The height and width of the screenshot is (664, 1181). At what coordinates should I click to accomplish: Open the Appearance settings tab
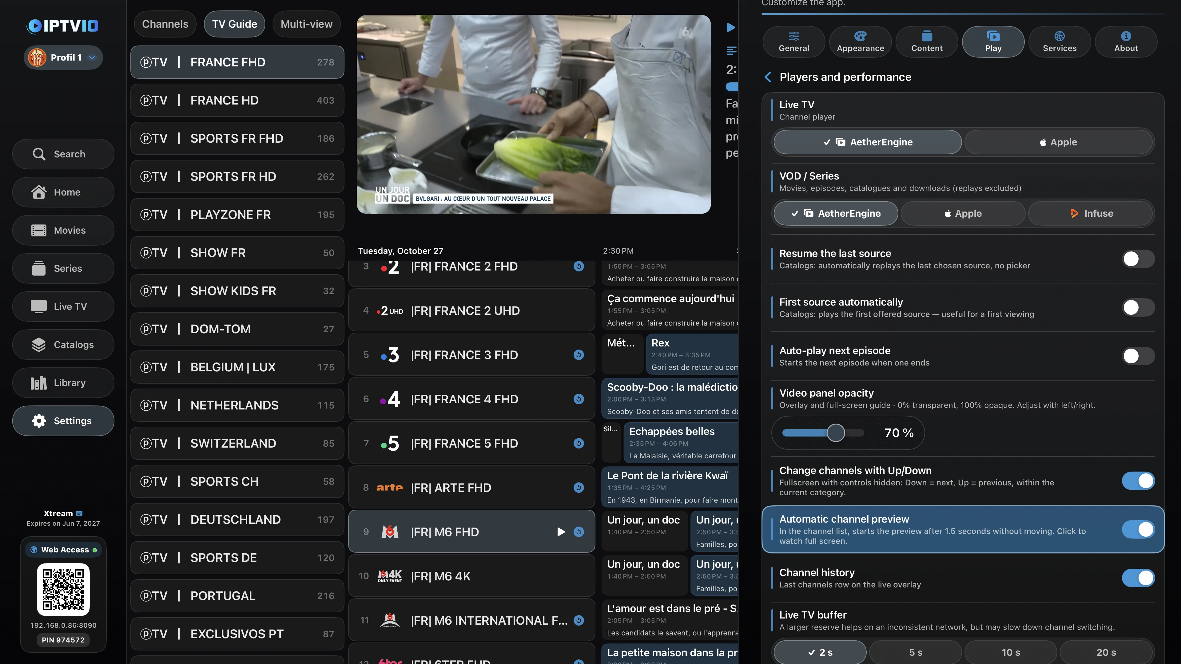pyautogui.click(x=860, y=42)
